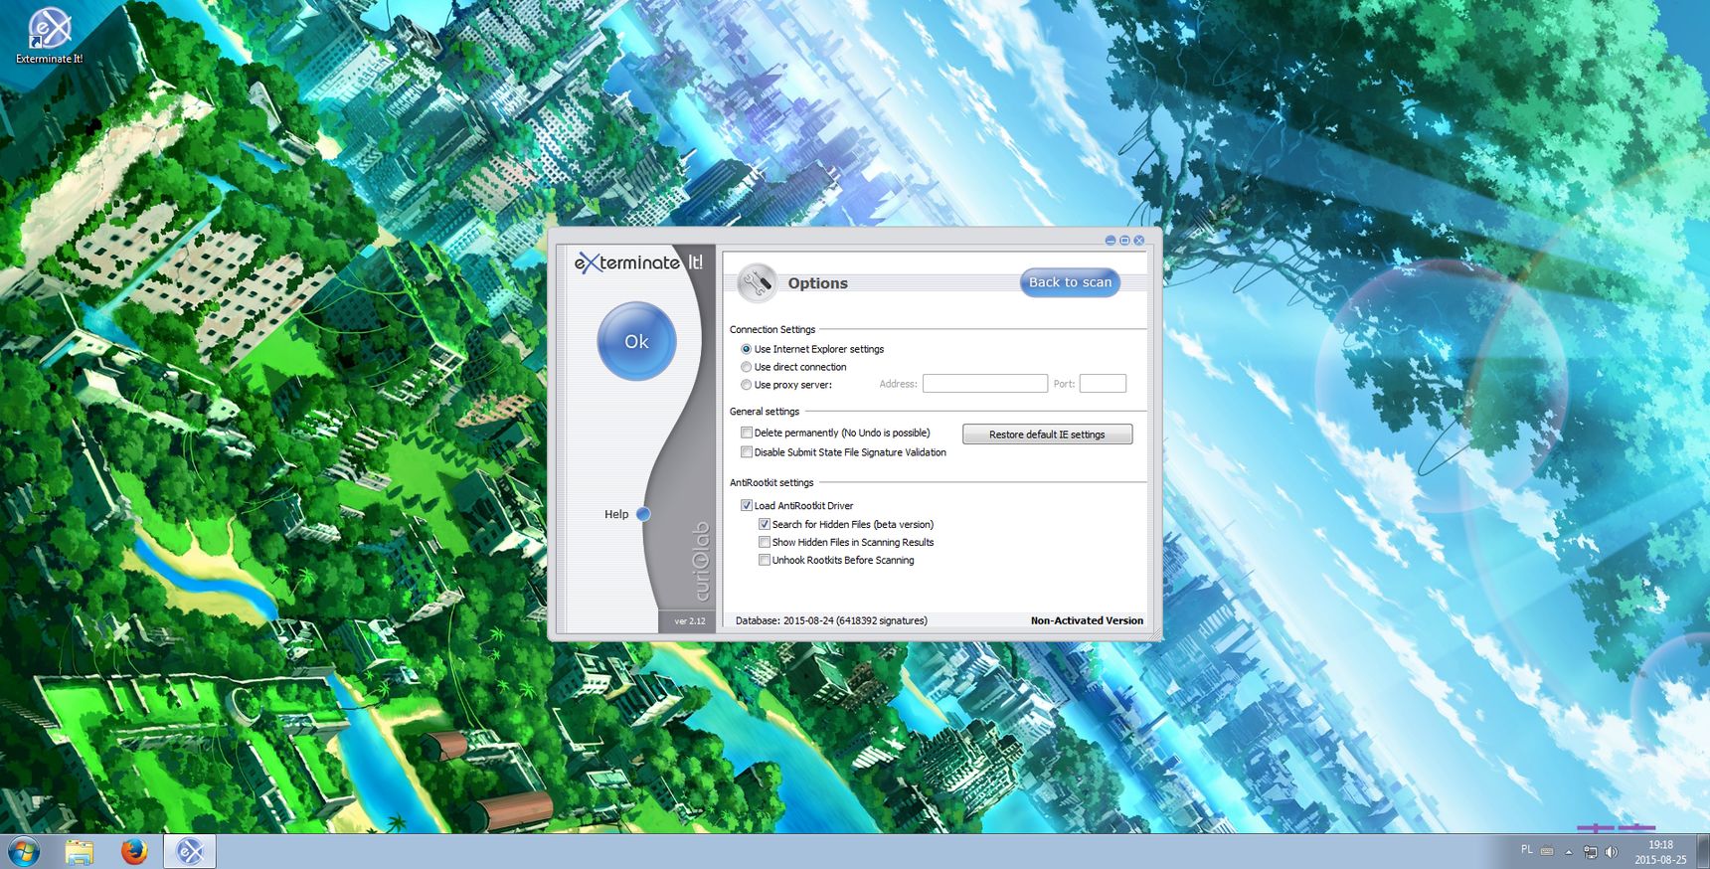Click Restore default IE settings button

point(1047,434)
